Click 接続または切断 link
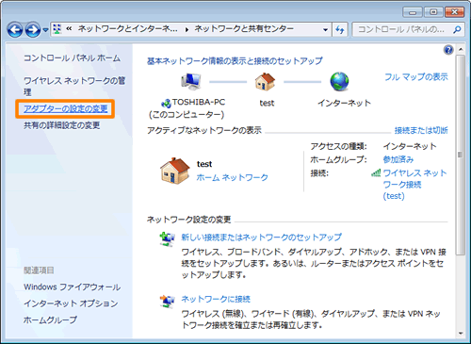The image size is (471, 344). pyautogui.click(x=421, y=130)
